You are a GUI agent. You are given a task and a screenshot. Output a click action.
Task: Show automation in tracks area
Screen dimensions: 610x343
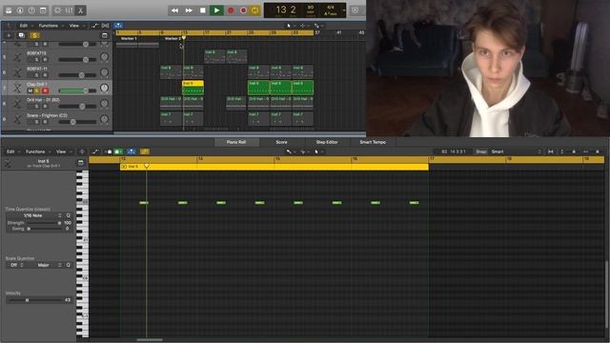point(95,26)
